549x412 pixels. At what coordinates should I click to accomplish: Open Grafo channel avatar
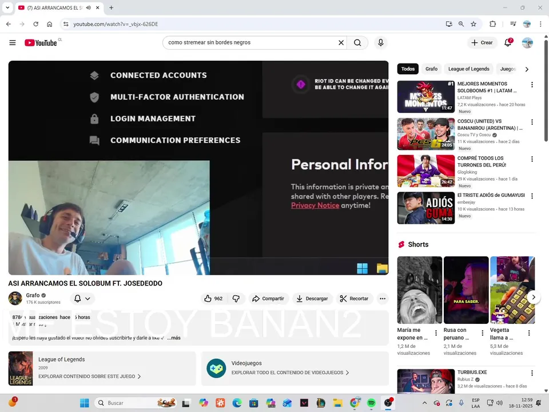[x=15, y=298]
